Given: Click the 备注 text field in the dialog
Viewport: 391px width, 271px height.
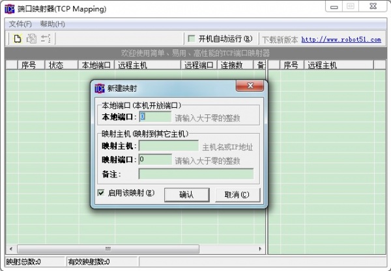Looking at the screenshot, I should [x=196, y=174].
